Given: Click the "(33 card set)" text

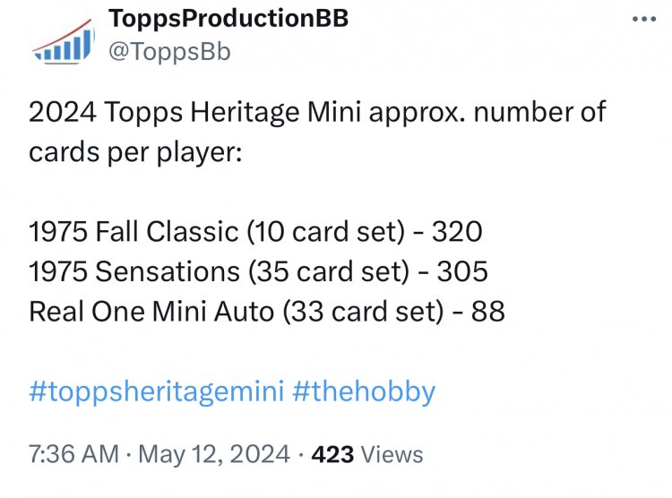Looking at the screenshot, I should pos(364,312).
